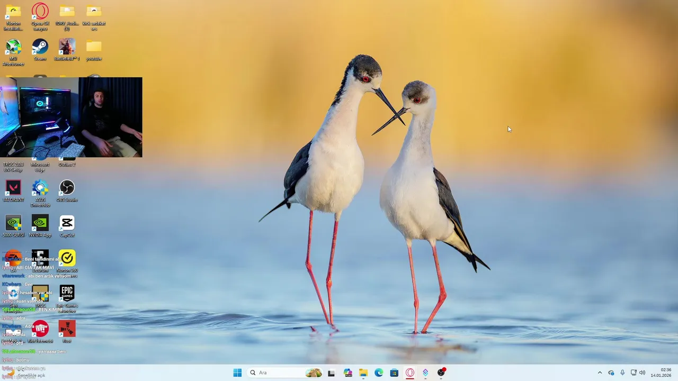Open File Explorer from the taskbar
678x381 pixels.
tap(363, 373)
